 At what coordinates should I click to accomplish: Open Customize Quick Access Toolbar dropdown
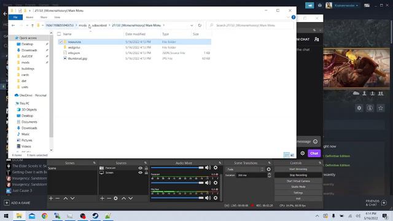pyautogui.click(x=30, y=10)
